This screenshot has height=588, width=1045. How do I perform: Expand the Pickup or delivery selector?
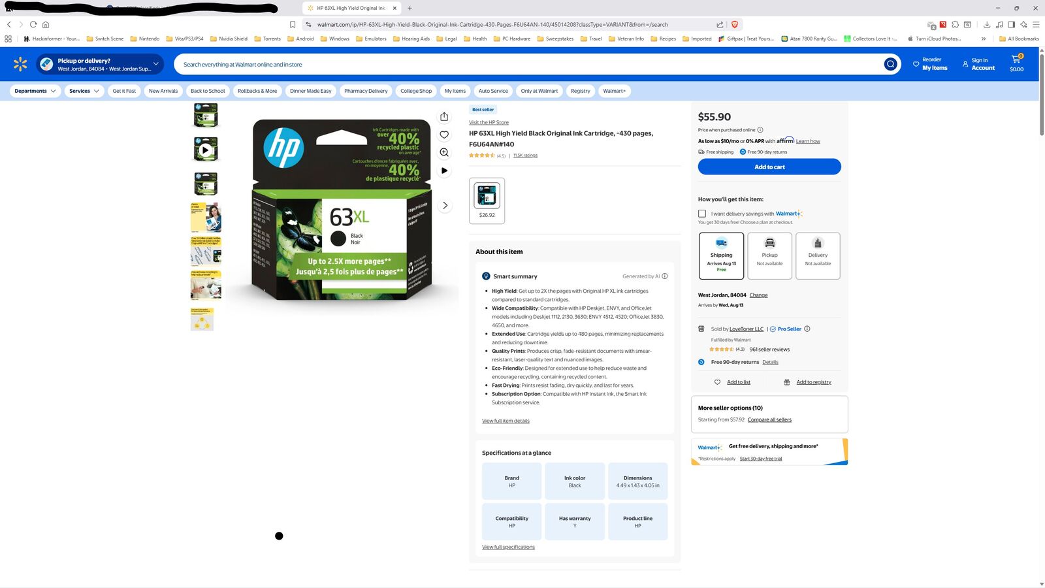[99, 64]
